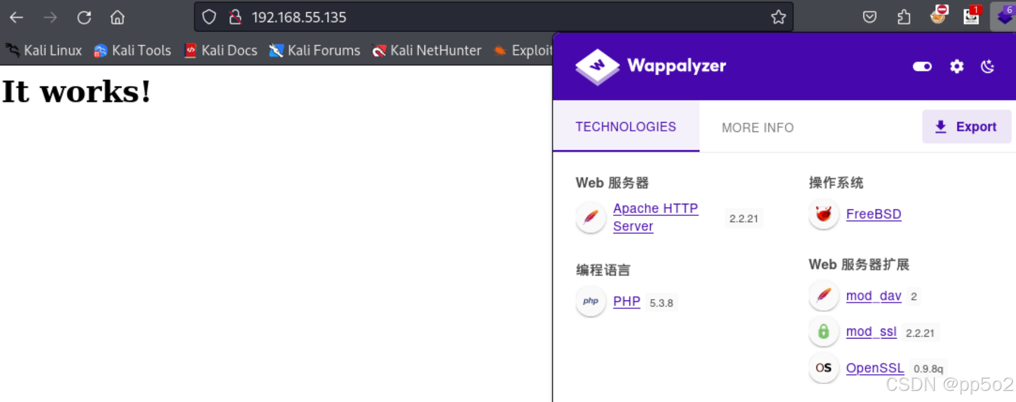Open the Kali Forums bookmark
Image resolution: width=1016 pixels, height=402 pixels.
314,50
